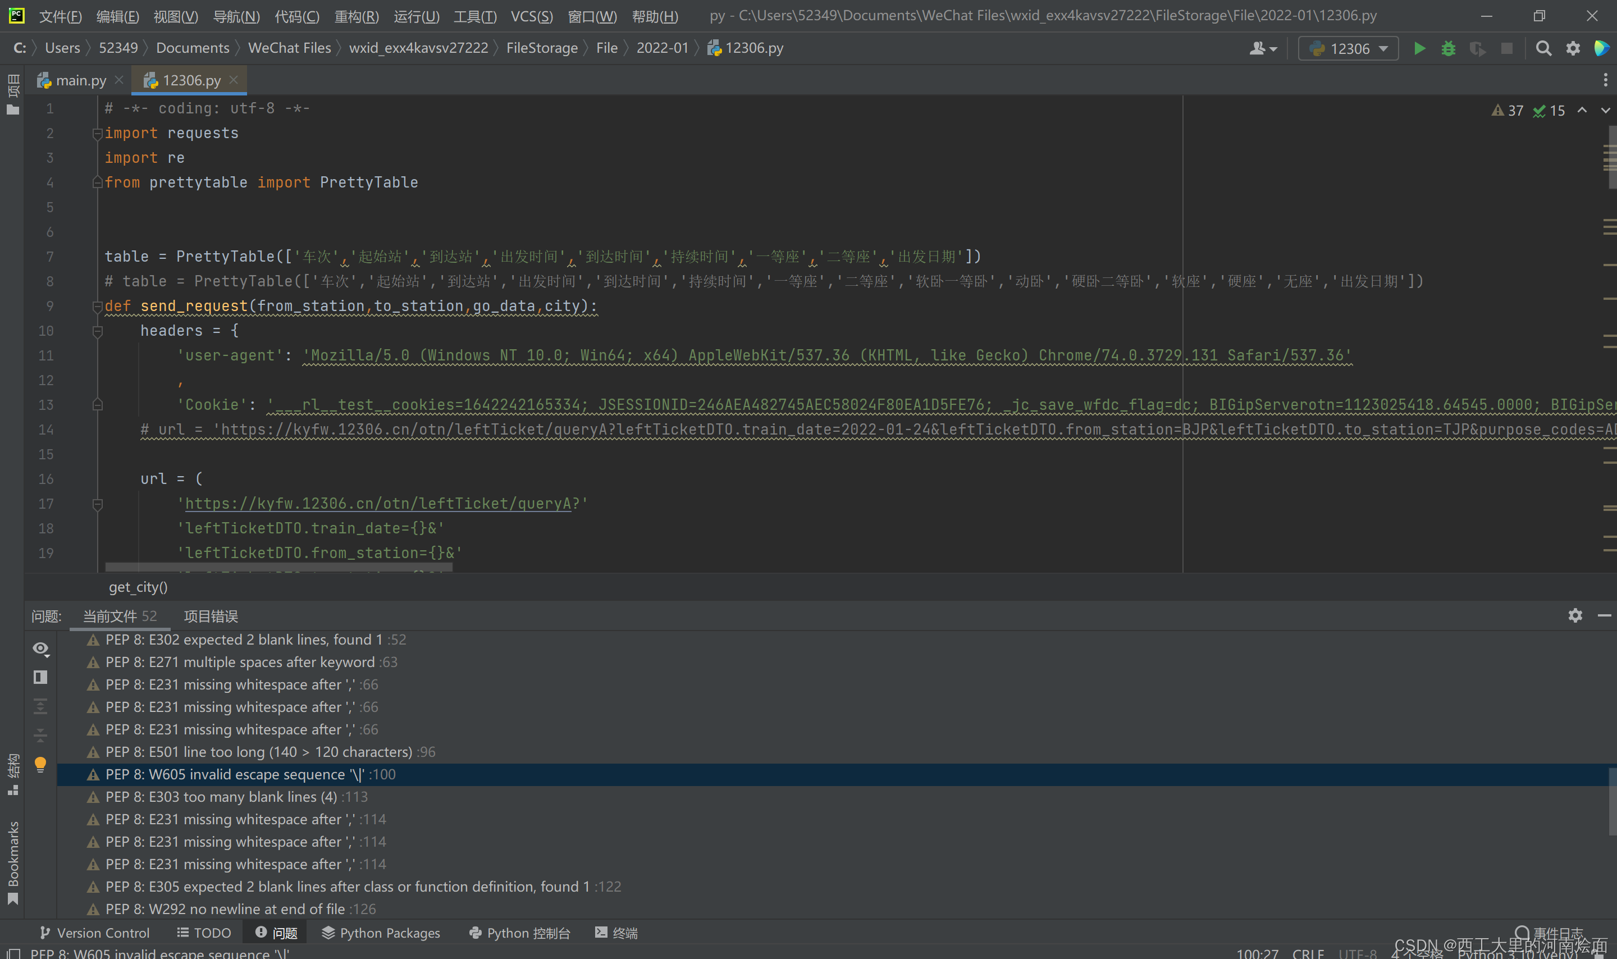Open the Bookmarks tool window
Viewport: 1617px width, 959px height.
point(13,863)
